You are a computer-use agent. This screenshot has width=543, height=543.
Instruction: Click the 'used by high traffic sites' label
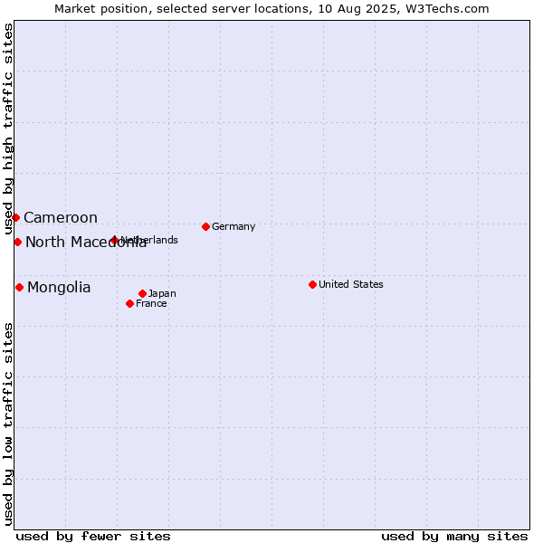[x=8, y=129]
